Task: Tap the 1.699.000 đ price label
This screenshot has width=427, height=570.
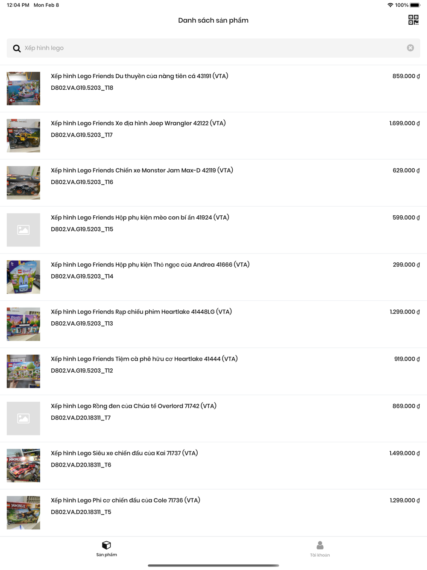Action: [x=404, y=123]
